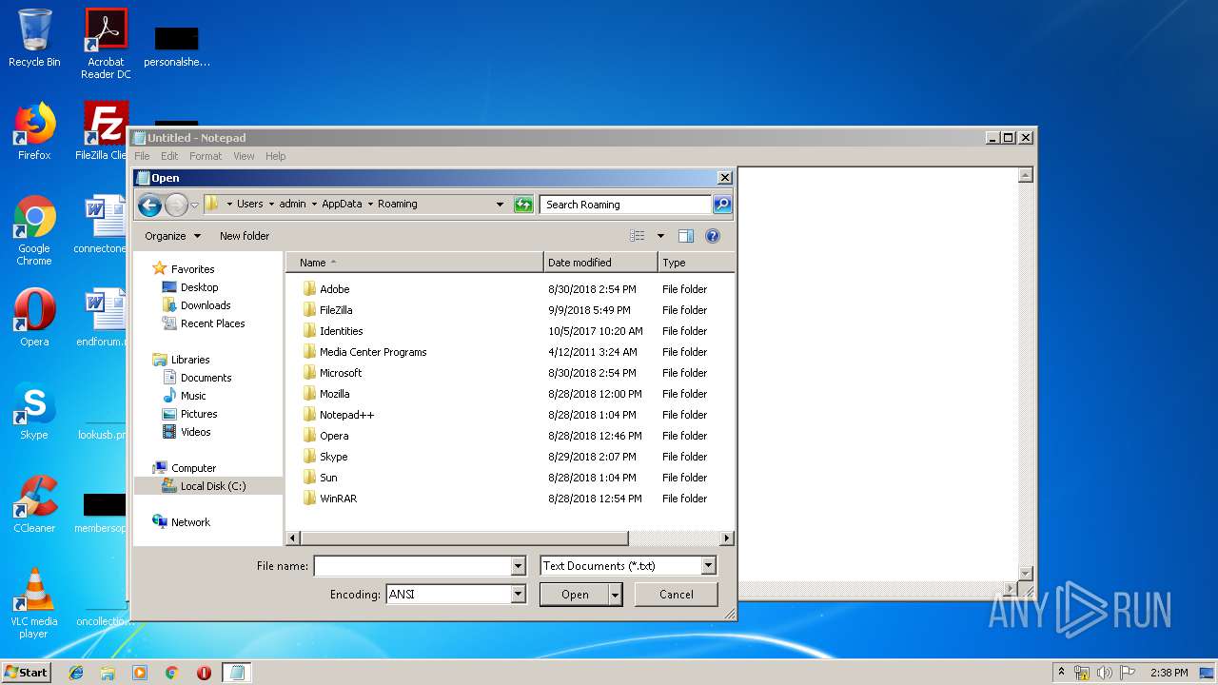The image size is (1218, 685).
Task: Toggle the preview pane icon
Action: (x=686, y=236)
